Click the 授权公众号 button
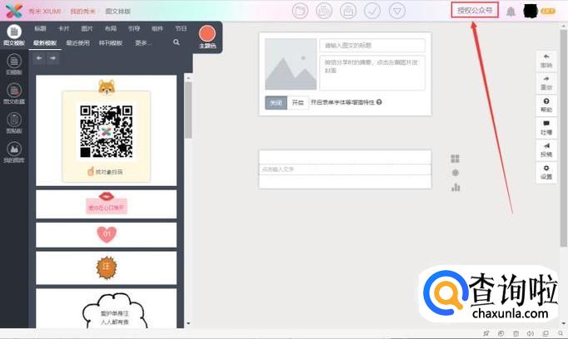 click(475, 10)
